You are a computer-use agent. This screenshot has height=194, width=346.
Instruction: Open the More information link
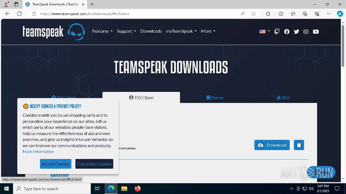point(38,152)
